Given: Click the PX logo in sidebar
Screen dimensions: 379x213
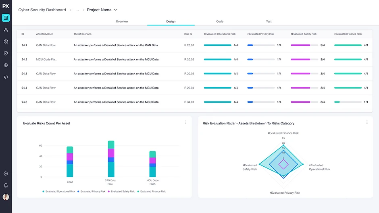Looking at the screenshot, I should [x=6, y=6].
